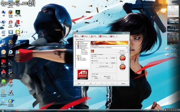Select Digital Panel (DVI) 3 tree item
180x112 pixels.
pos(84,48)
